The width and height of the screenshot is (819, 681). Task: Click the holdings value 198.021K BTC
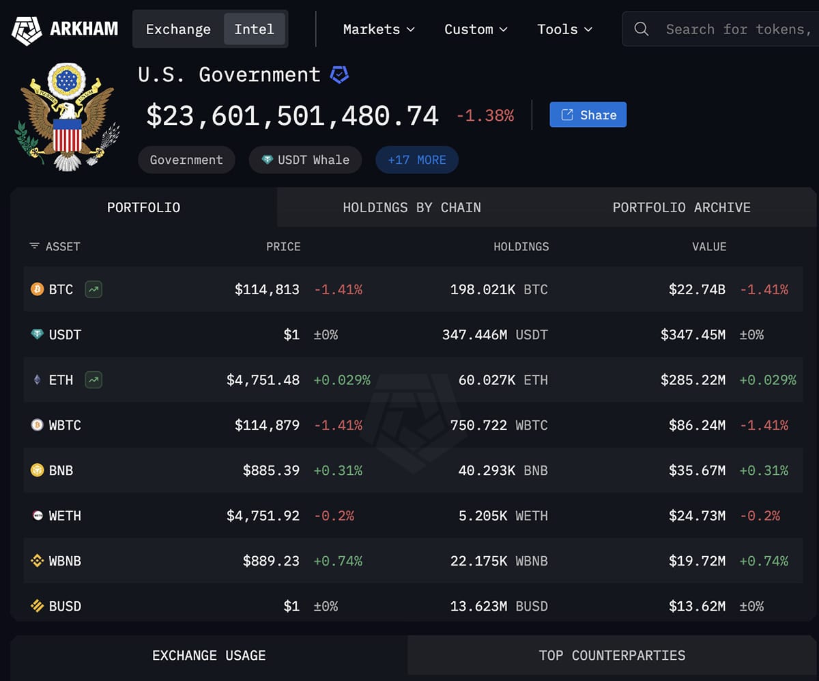499,289
